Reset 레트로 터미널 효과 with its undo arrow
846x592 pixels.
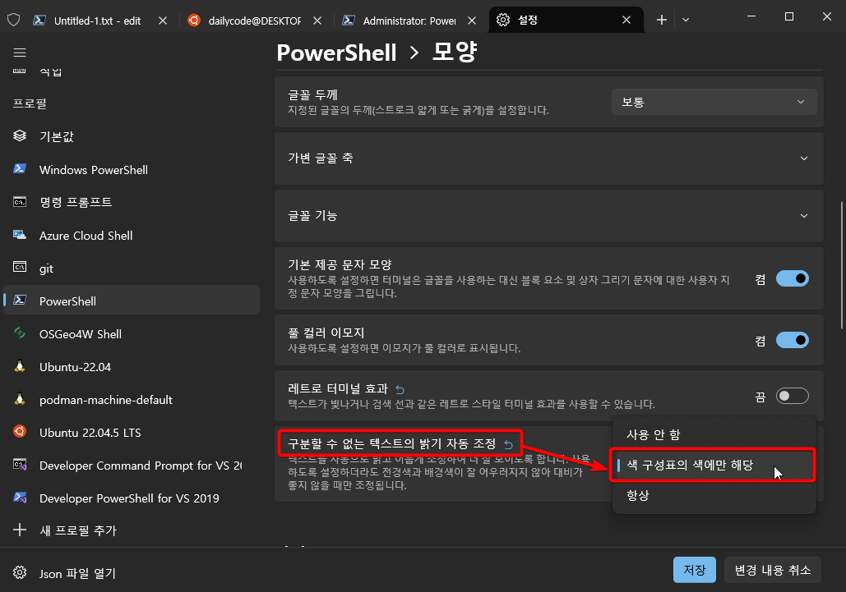click(400, 389)
